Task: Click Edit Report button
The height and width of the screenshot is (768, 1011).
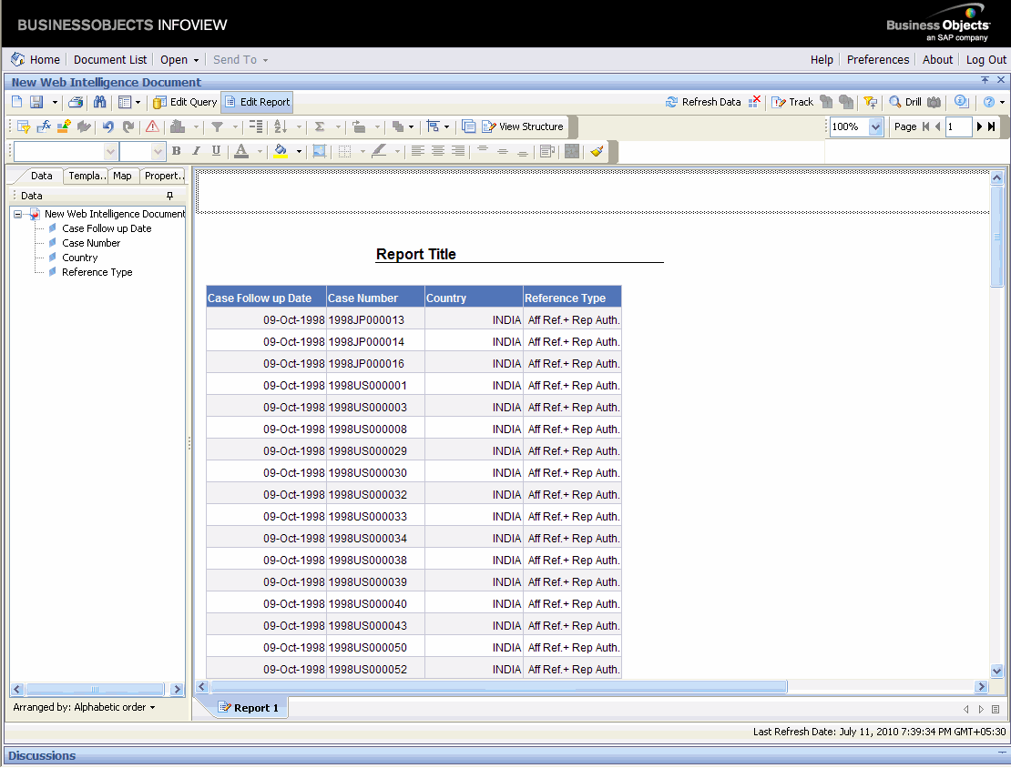Action: 257,102
